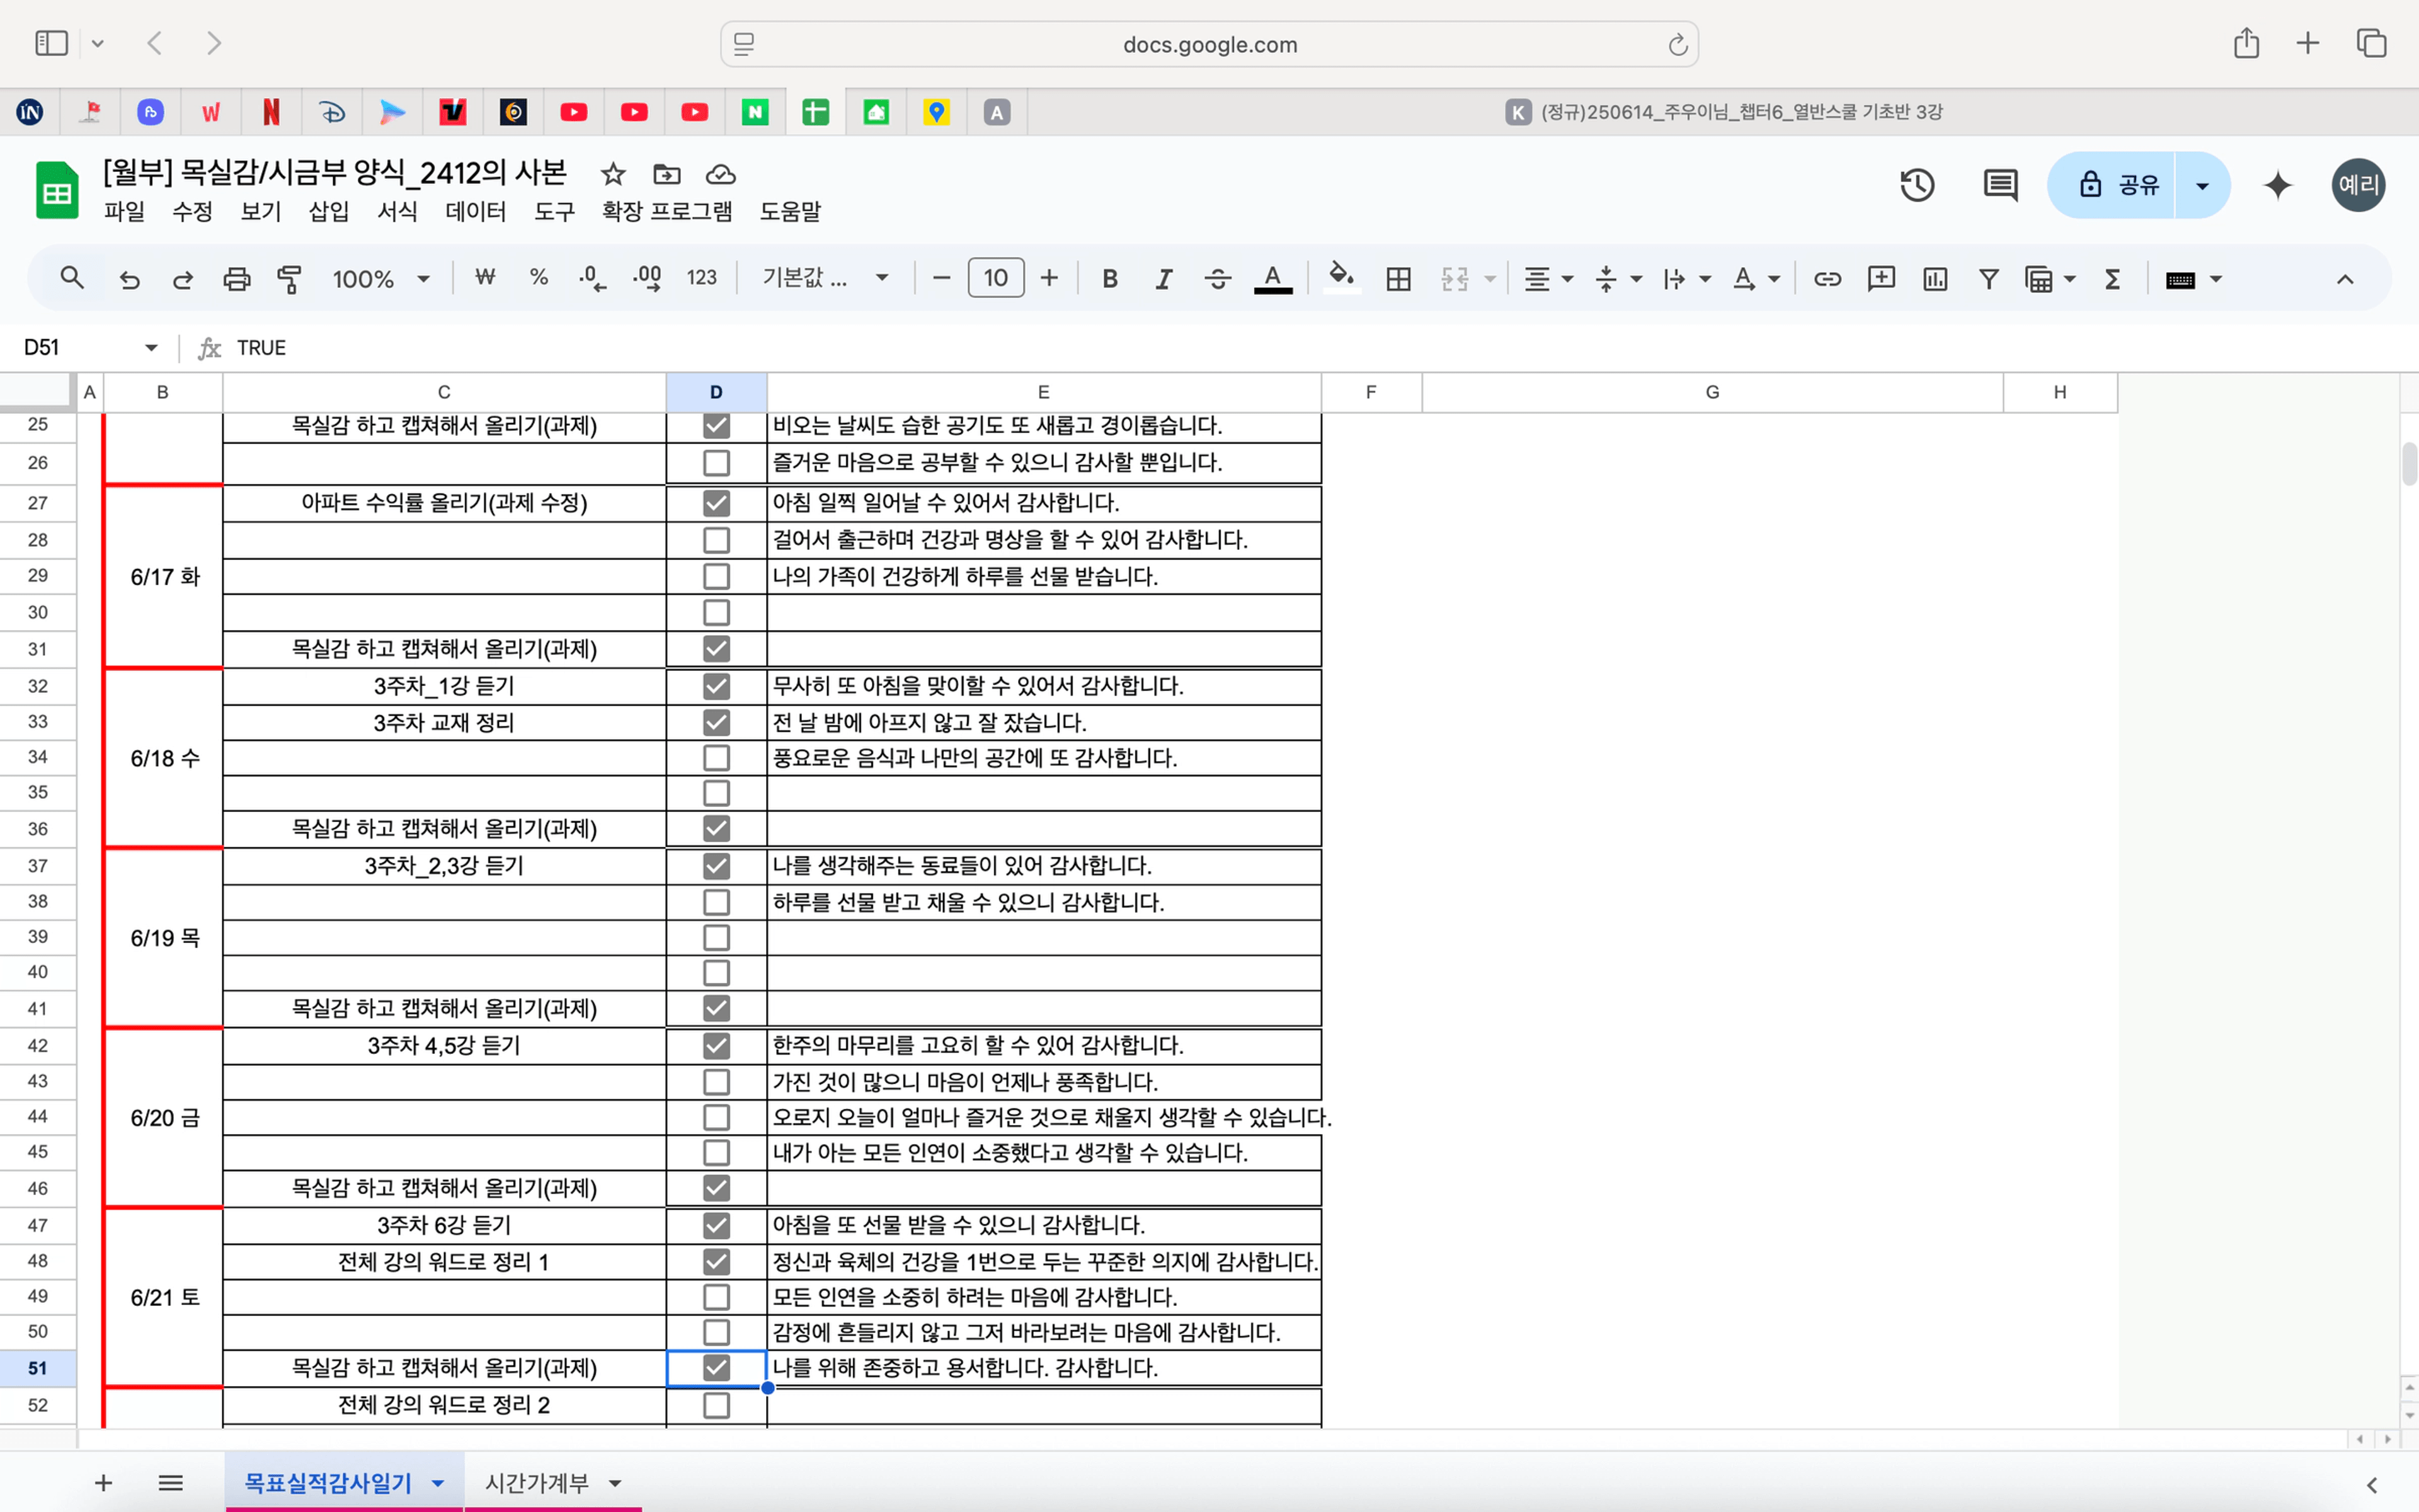The image size is (2419, 1512).
Task: Open the 삽입 menu
Action: 329,212
